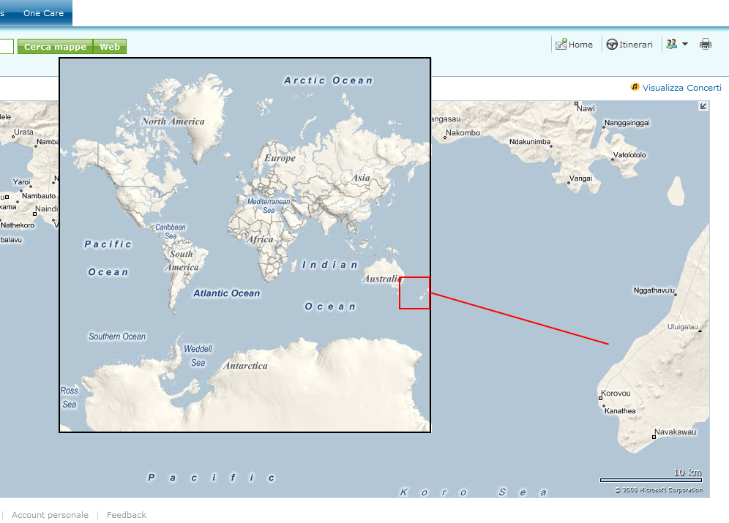The image size is (729, 523).
Task: Click the Nathekoro place label
Action: [18, 225]
